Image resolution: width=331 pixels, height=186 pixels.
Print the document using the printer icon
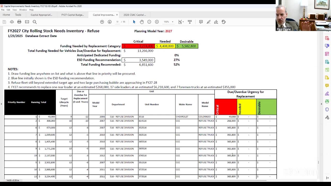point(19,22)
